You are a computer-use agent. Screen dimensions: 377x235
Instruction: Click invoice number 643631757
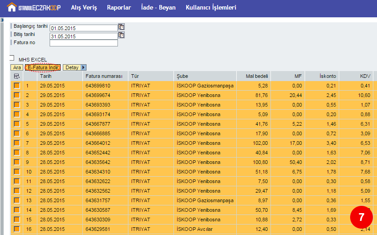98,200
